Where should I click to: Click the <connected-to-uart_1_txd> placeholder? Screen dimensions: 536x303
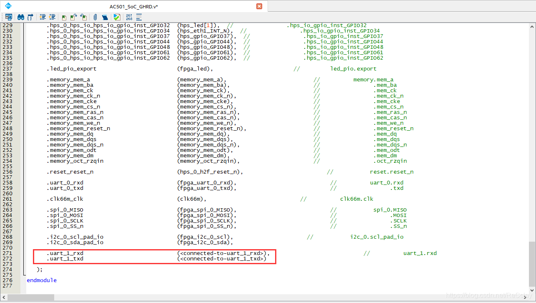pos(222,258)
